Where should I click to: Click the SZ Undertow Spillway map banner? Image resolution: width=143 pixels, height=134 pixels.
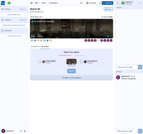click(71, 29)
